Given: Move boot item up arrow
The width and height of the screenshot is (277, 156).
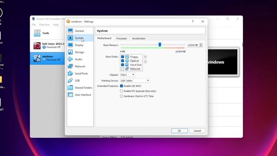Looking at the screenshot, I should 145,57.
